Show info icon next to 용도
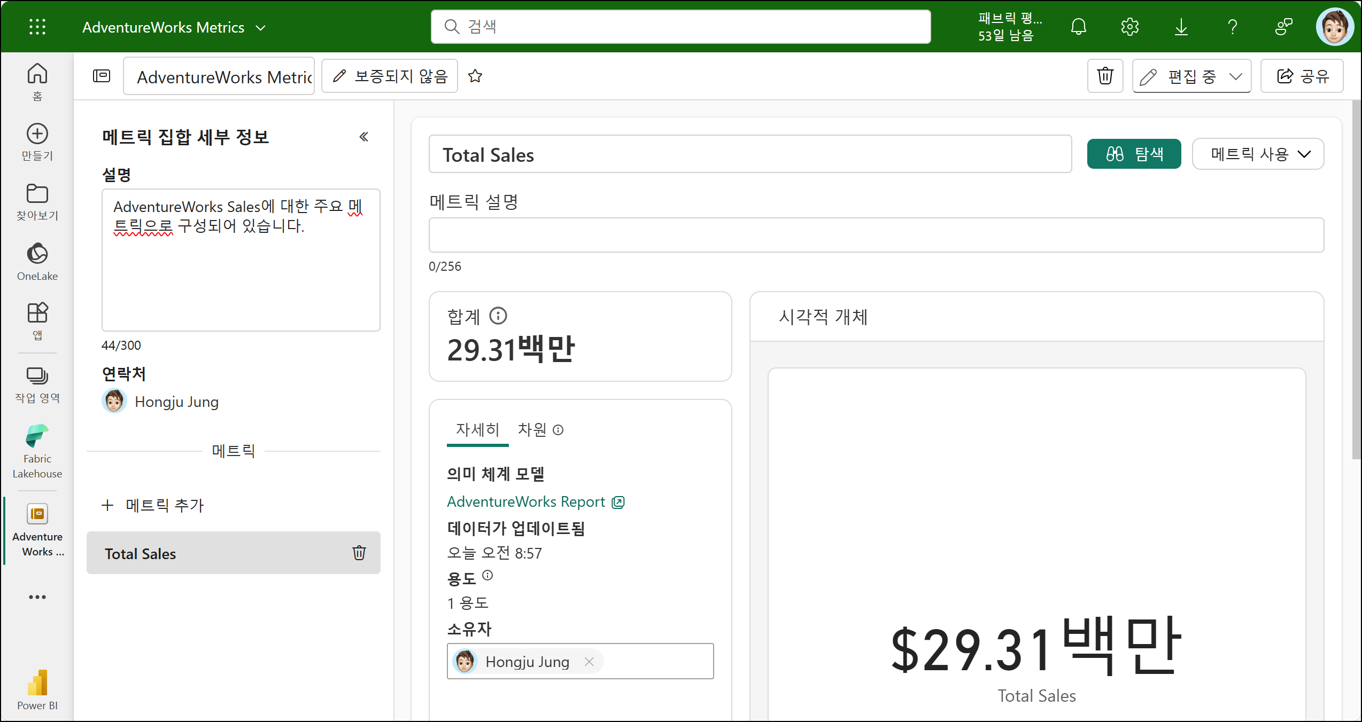 tap(487, 575)
